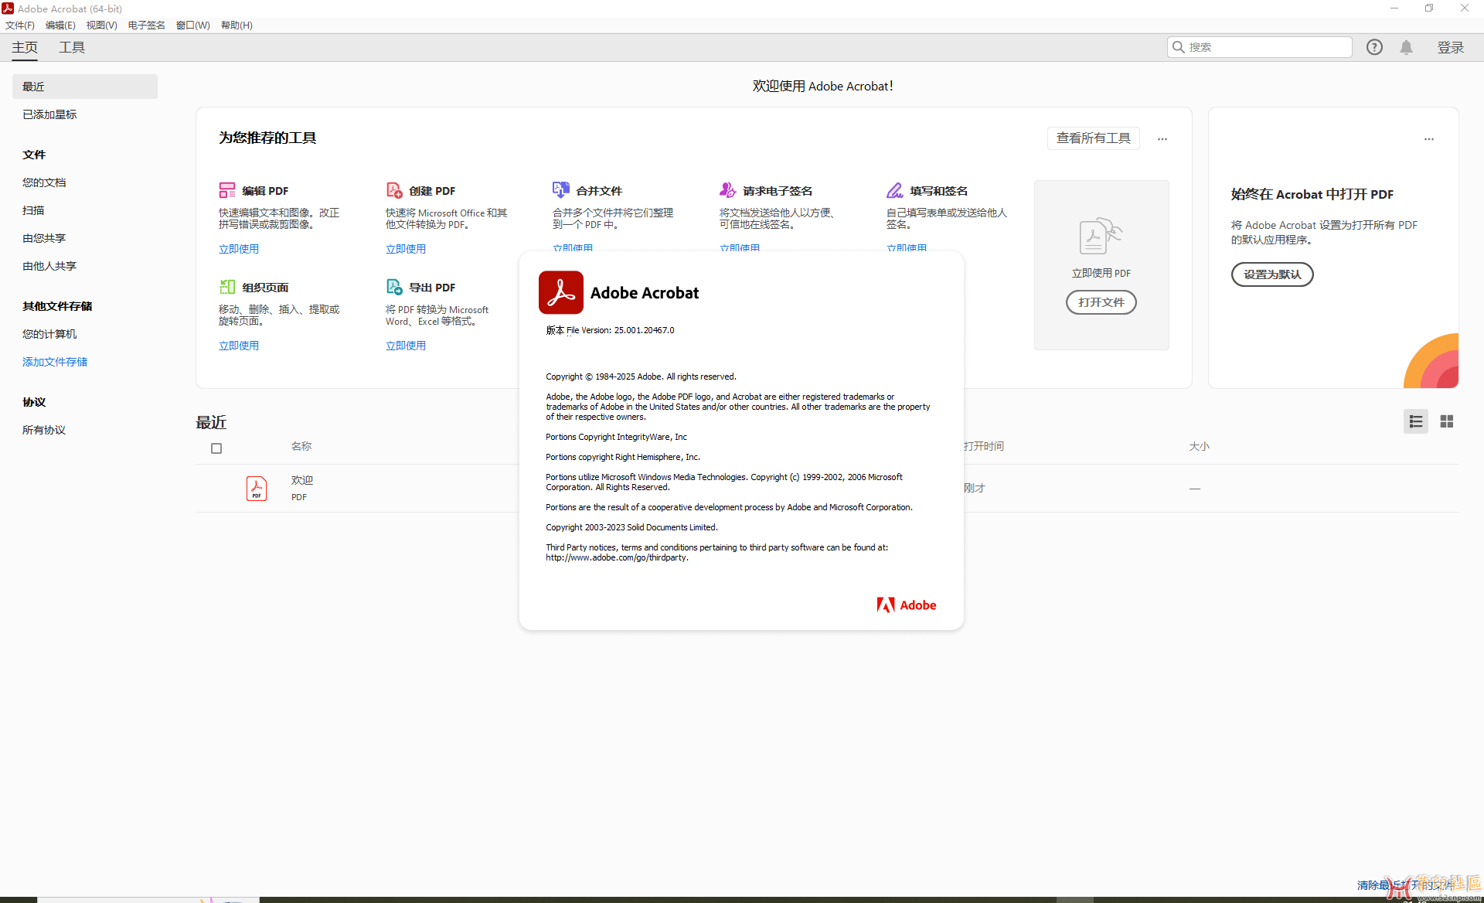
Task: Select 最近 in the sidebar
Action: [85, 87]
